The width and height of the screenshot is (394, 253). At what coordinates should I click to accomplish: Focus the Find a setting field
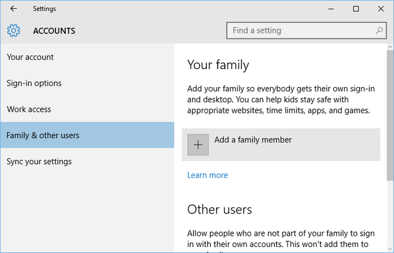coord(307,30)
